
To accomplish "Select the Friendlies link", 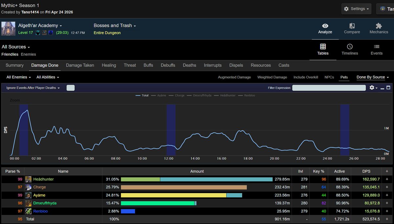I will 10,54.
